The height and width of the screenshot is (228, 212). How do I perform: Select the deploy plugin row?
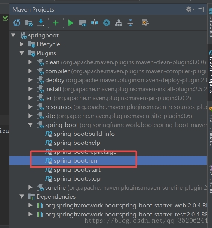click(x=108, y=80)
